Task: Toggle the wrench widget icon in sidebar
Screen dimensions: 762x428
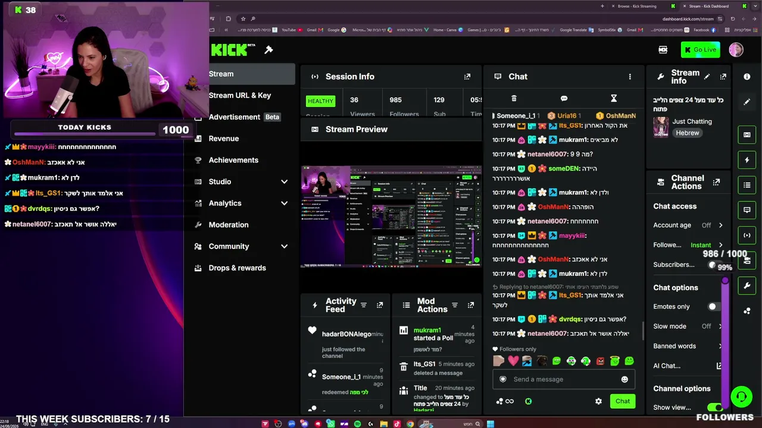Action: coord(747,286)
